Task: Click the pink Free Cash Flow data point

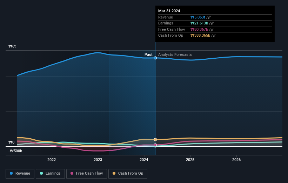Action: 155,145
